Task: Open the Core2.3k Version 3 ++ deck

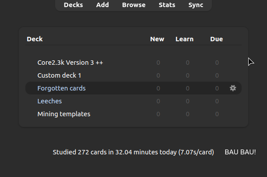Action: 70,63
